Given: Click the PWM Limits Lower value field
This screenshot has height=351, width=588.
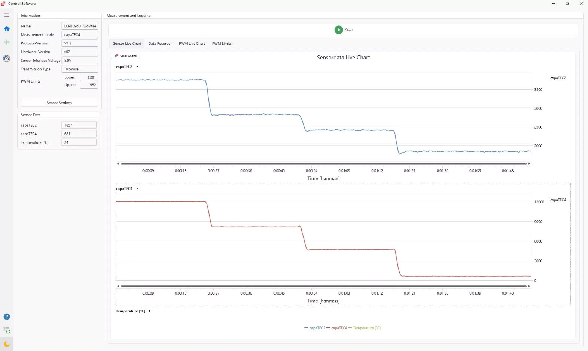Looking at the screenshot, I should [x=89, y=78].
